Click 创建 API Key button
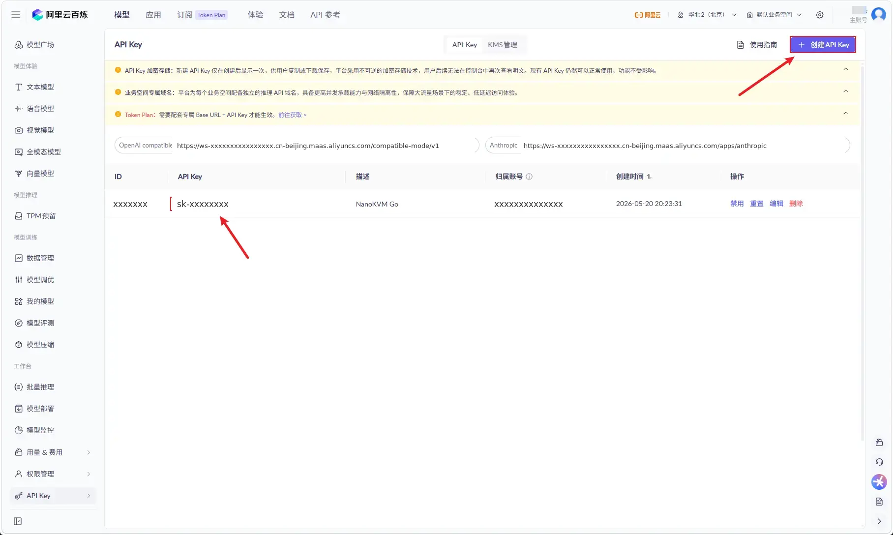 tap(823, 45)
